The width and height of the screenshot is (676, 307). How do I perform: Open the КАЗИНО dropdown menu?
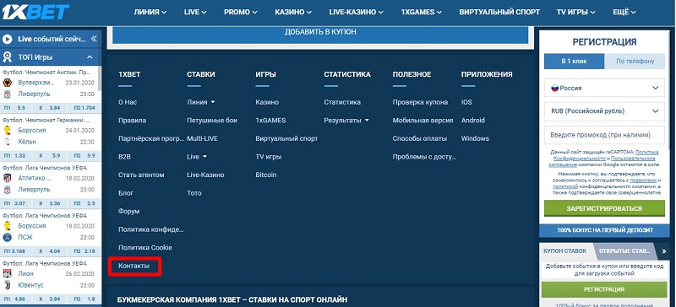293,12
